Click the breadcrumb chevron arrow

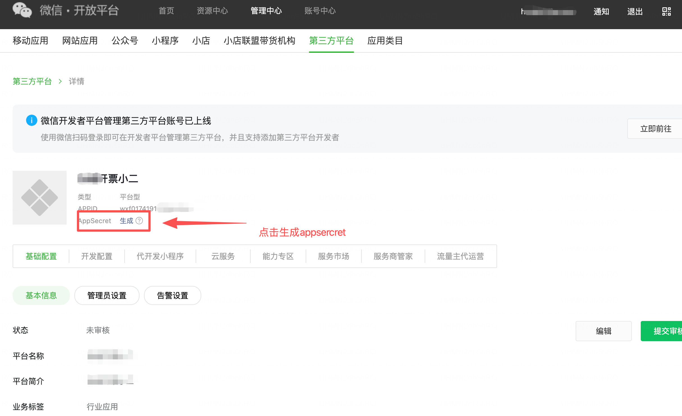pyautogui.click(x=60, y=81)
